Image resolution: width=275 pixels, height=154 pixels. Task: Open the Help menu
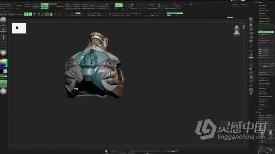pos(128,2)
